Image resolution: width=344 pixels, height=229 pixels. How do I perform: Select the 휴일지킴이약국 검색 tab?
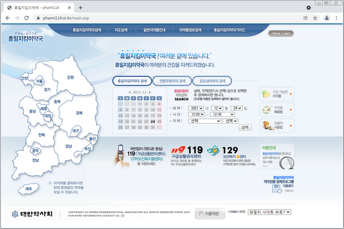click(x=132, y=81)
